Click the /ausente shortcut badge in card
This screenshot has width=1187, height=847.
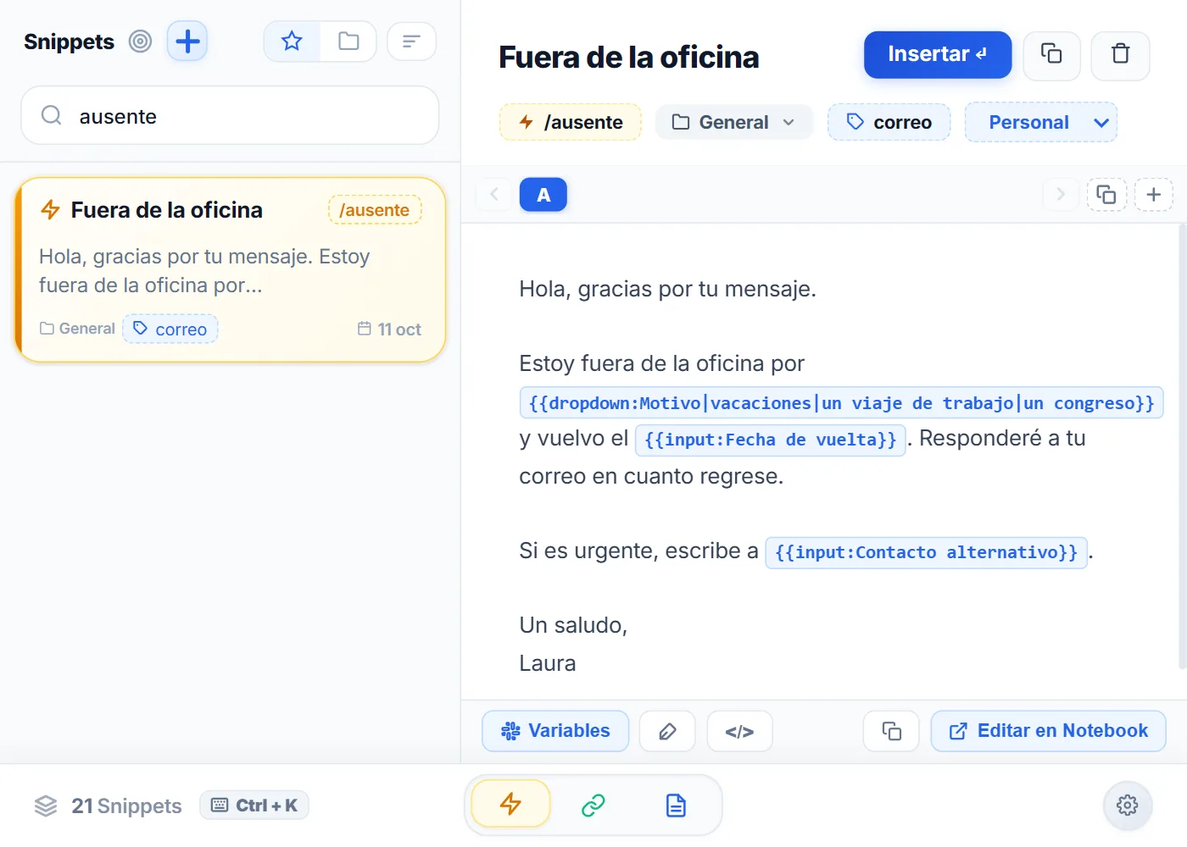tap(375, 210)
